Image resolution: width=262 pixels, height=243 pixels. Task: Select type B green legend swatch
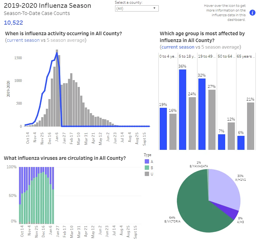[x=147, y=168]
